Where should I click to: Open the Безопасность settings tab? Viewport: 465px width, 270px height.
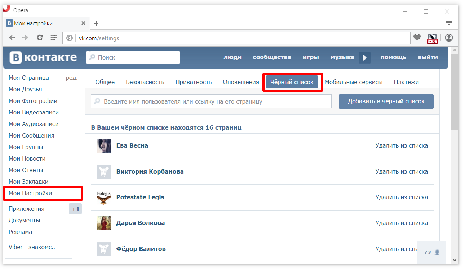[145, 82]
